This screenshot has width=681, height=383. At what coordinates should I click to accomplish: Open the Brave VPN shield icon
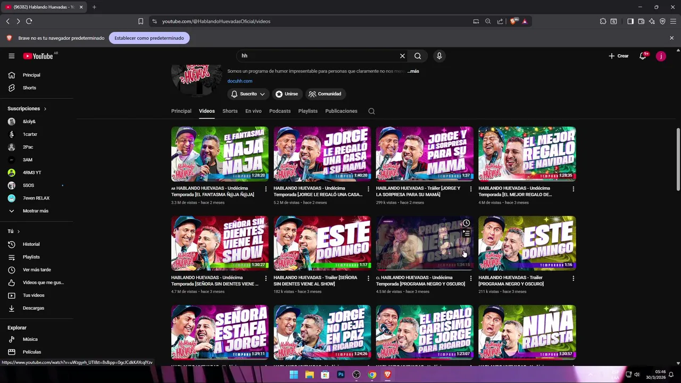point(662,21)
